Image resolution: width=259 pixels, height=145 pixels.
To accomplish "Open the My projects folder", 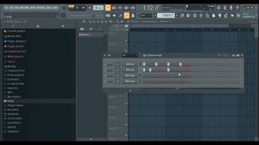I will click(x=14, y=97).
